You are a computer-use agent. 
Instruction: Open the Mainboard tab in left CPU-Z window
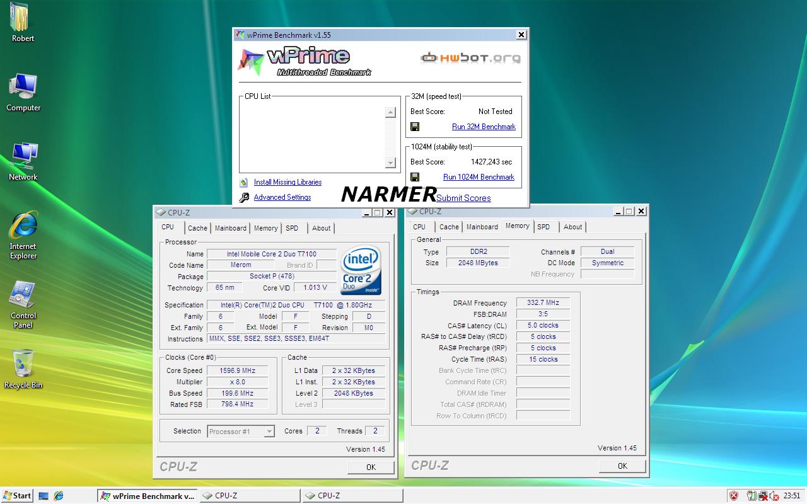tap(230, 228)
